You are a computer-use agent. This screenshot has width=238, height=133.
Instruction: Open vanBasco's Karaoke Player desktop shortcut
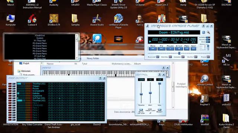point(118,21)
